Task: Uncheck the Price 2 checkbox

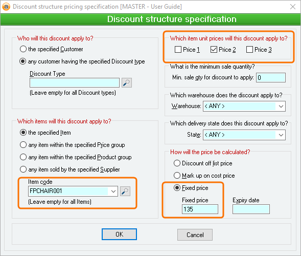Action: click(x=214, y=50)
